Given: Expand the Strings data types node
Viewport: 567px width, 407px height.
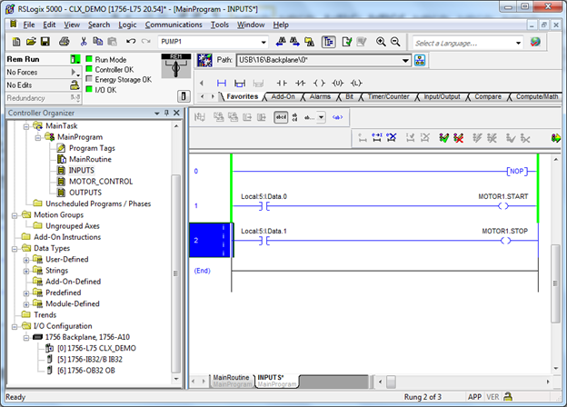Looking at the screenshot, I should pos(26,271).
